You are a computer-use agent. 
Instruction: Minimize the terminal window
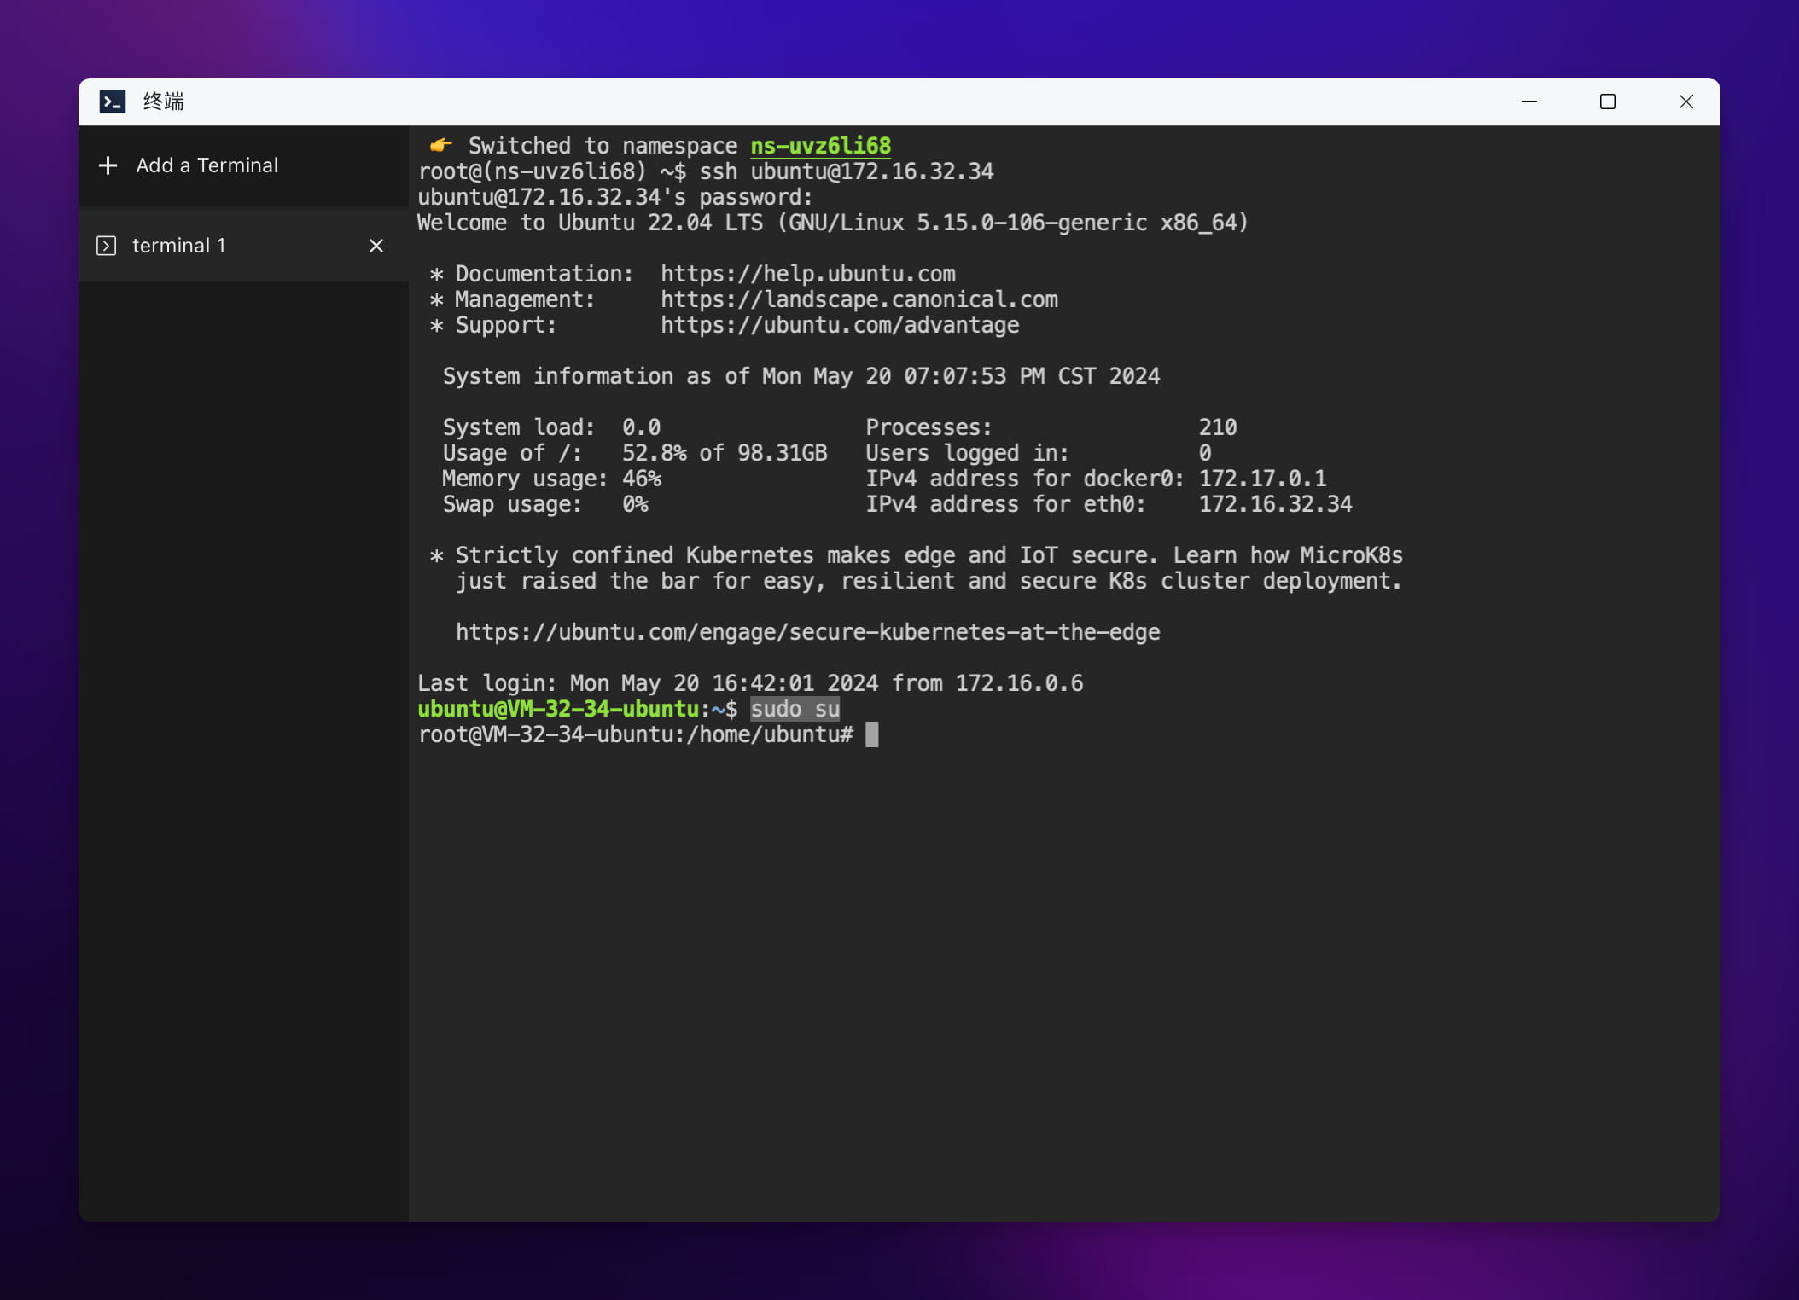[1528, 102]
